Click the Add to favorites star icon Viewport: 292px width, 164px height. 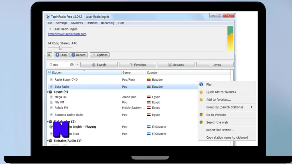pyautogui.click(x=201, y=100)
